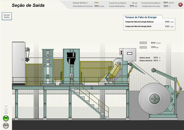Click Tempo de Falta de Energia Anterior value

pos(167,22)
